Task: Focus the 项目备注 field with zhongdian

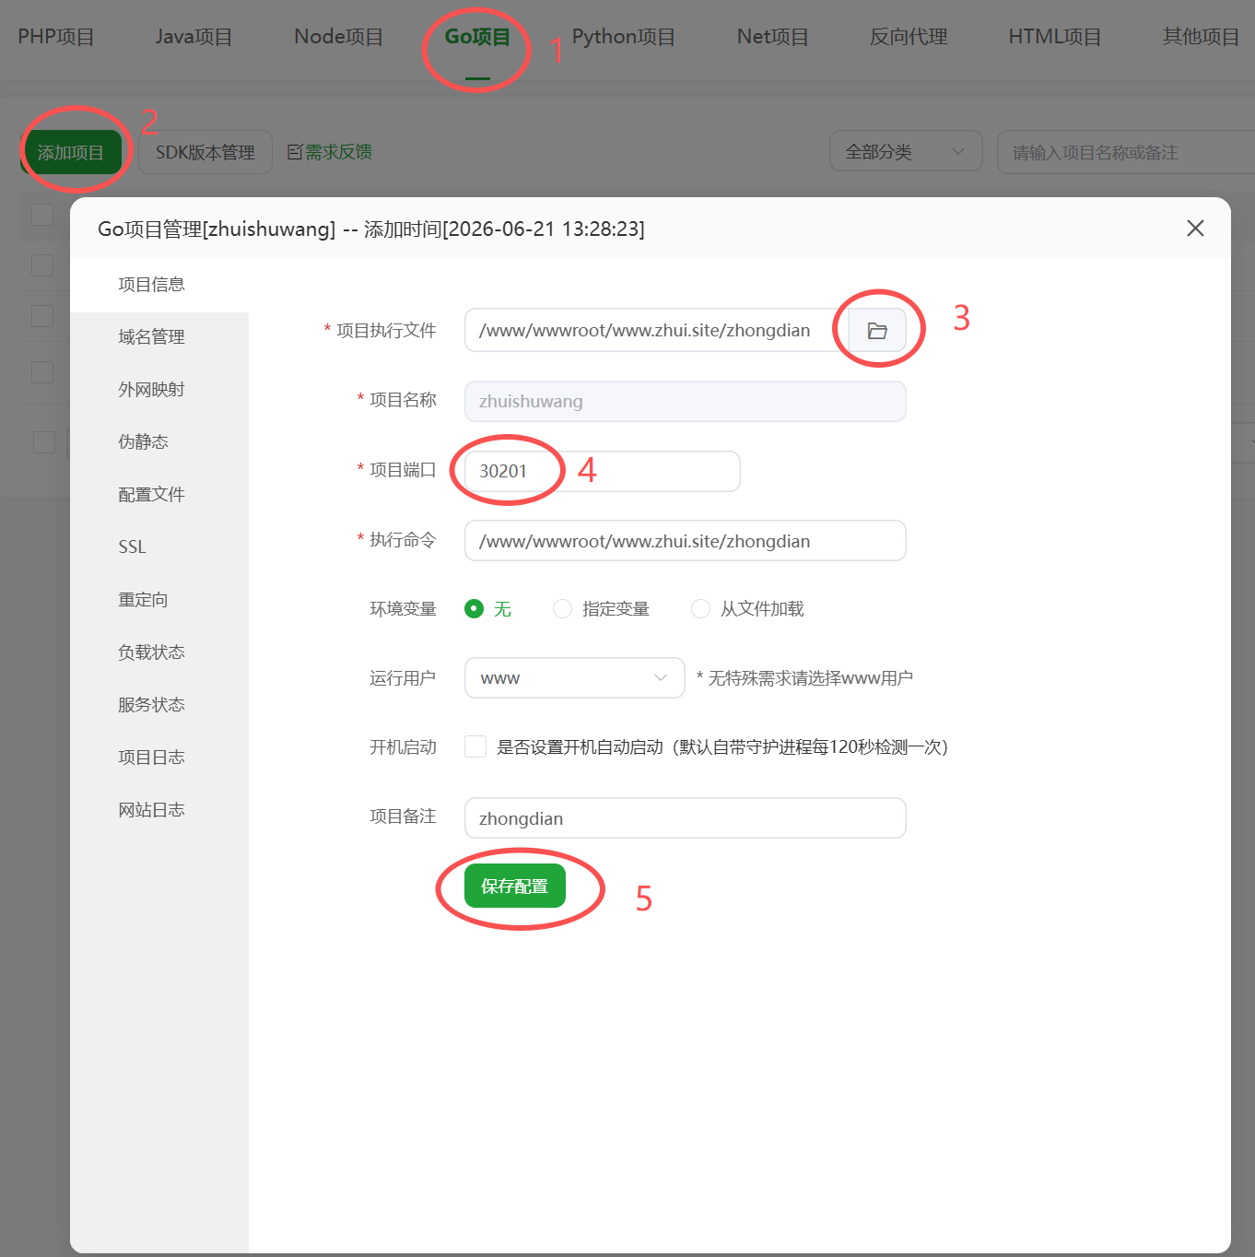Action: pos(686,818)
